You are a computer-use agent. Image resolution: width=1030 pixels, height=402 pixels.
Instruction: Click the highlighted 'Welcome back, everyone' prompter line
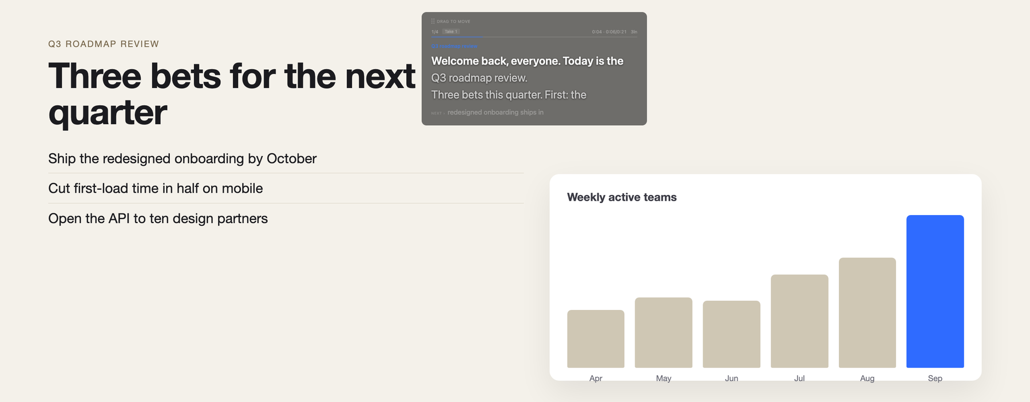tap(527, 61)
